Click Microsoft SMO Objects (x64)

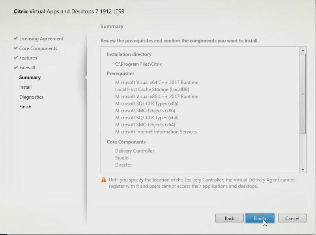pos(145,125)
